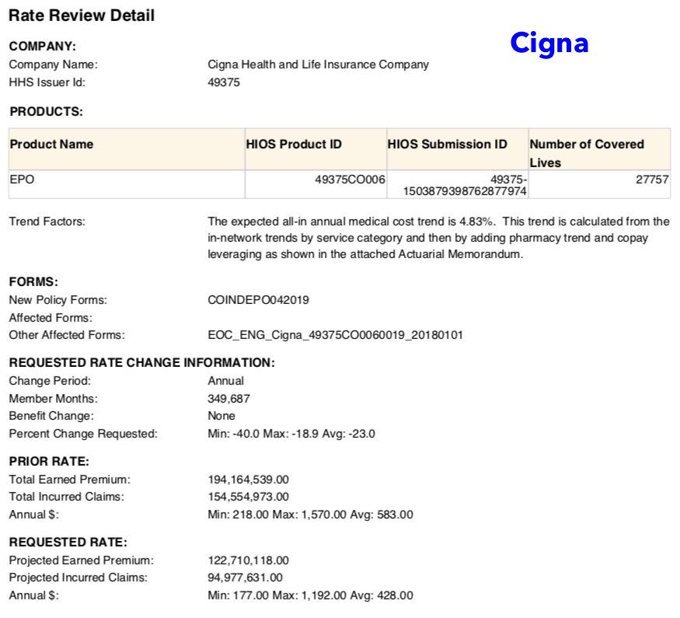Click the Trend Factors description paragraph
680x618 pixels.
click(x=438, y=238)
